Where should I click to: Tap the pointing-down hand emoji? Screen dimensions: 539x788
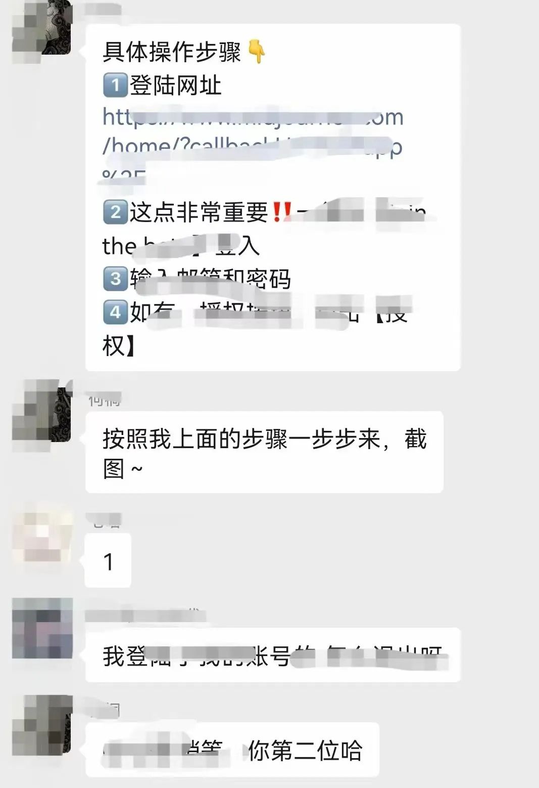(257, 52)
